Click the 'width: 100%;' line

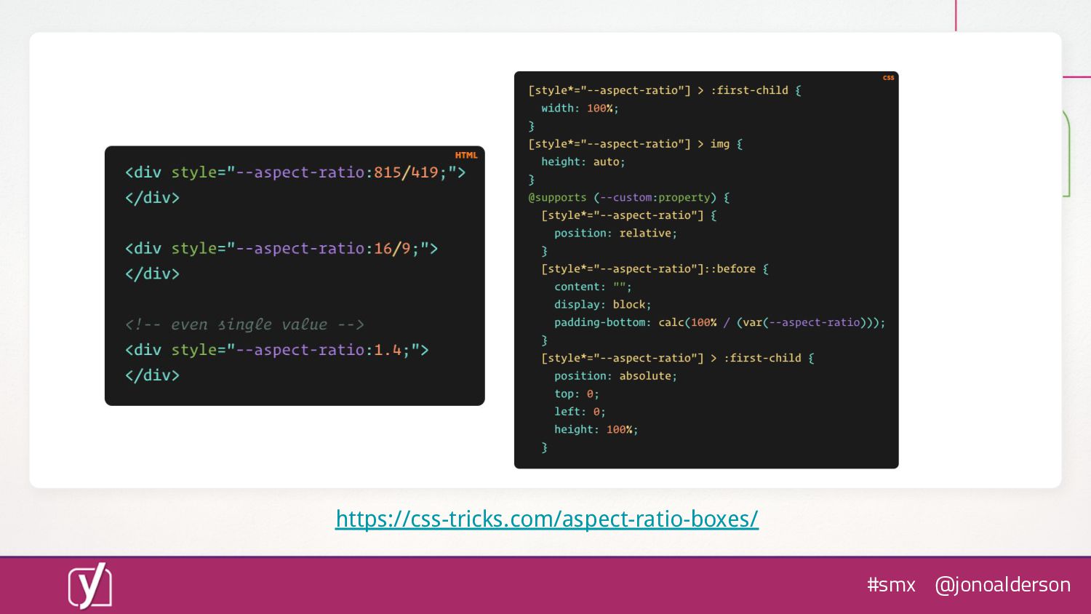pos(580,108)
